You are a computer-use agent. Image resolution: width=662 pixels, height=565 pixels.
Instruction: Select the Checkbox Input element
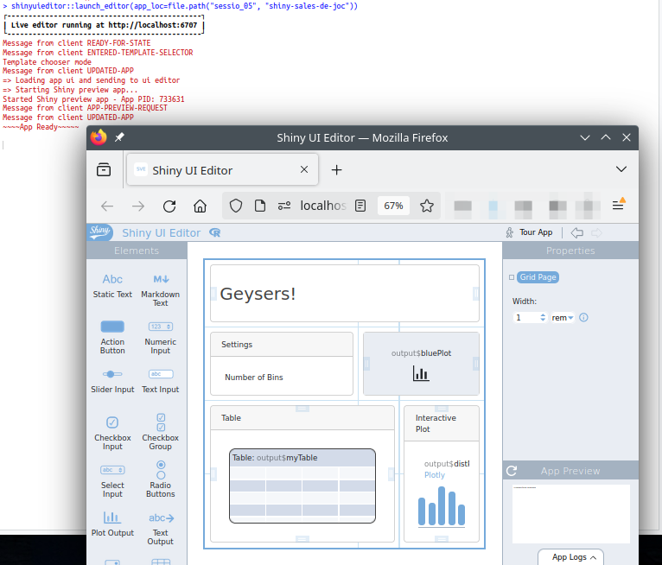click(x=112, y=431)
